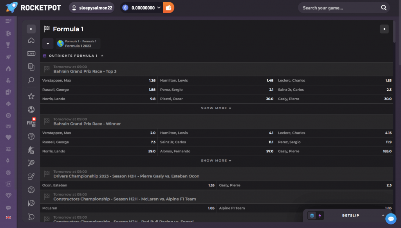Show more Top 3 race odds
The width and height of the screenshot is (401, 228).
[216, 108]
